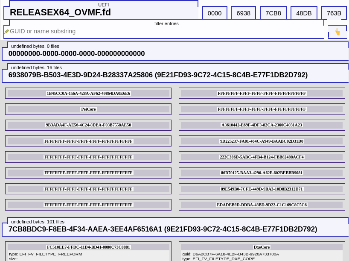Click the EFI_FV_FILETYPE_FREEFORM type line
The width and height of the screenshot is (349, 261).
[x=46, y=254]
